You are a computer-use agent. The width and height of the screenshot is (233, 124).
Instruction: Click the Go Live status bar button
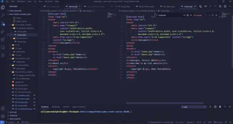coord(218,122)
